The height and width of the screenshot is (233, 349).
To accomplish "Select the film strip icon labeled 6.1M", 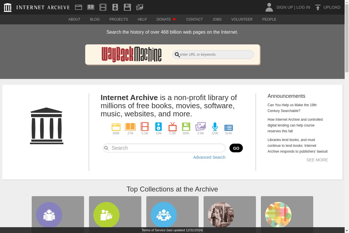I will point(145,127).
